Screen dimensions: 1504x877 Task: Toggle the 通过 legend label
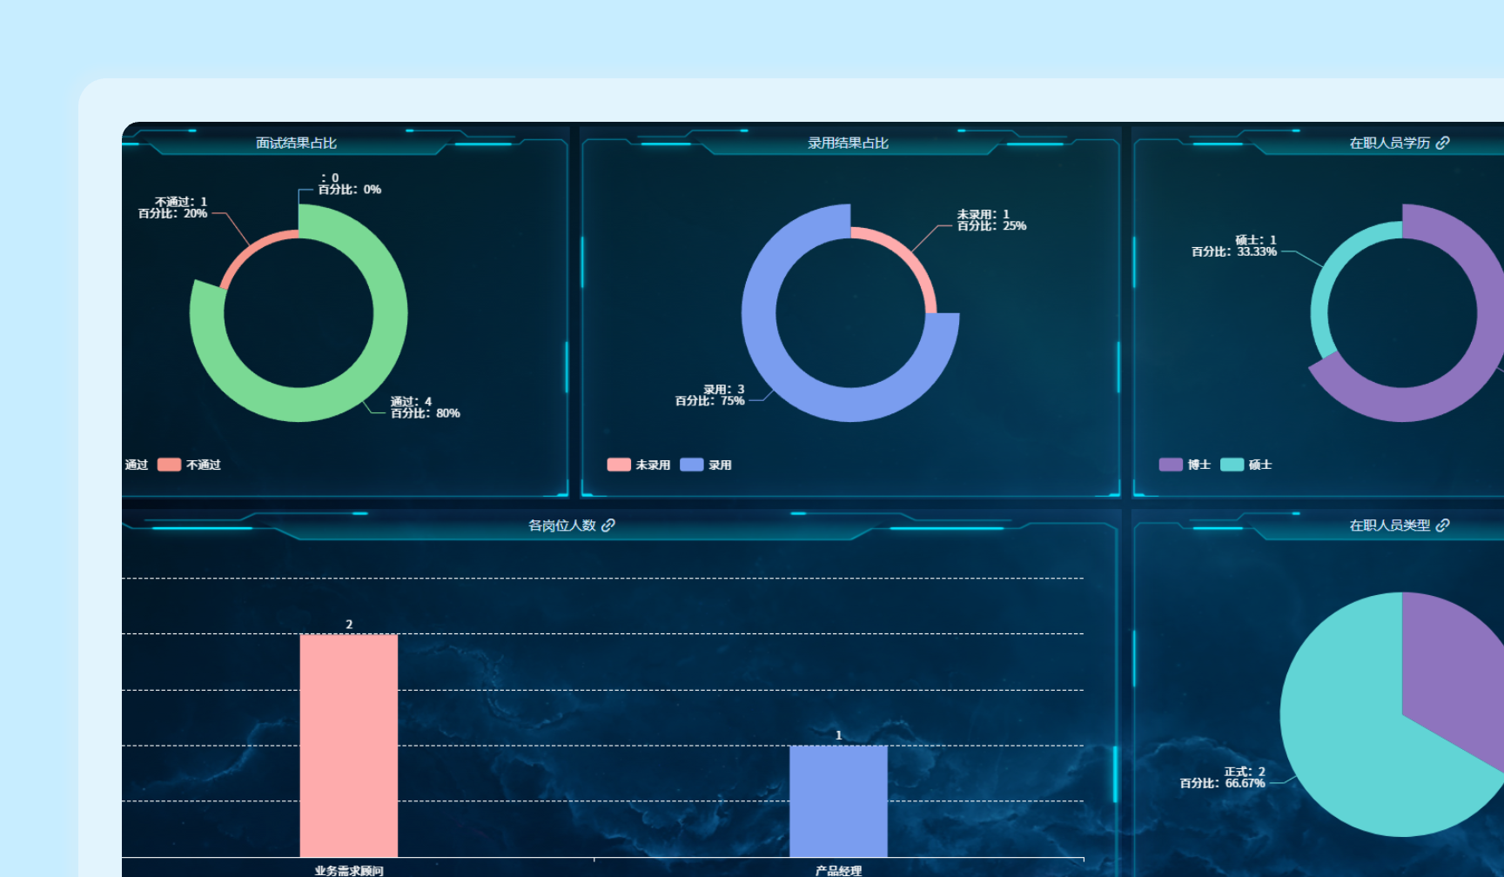click(x=137, y=465)
